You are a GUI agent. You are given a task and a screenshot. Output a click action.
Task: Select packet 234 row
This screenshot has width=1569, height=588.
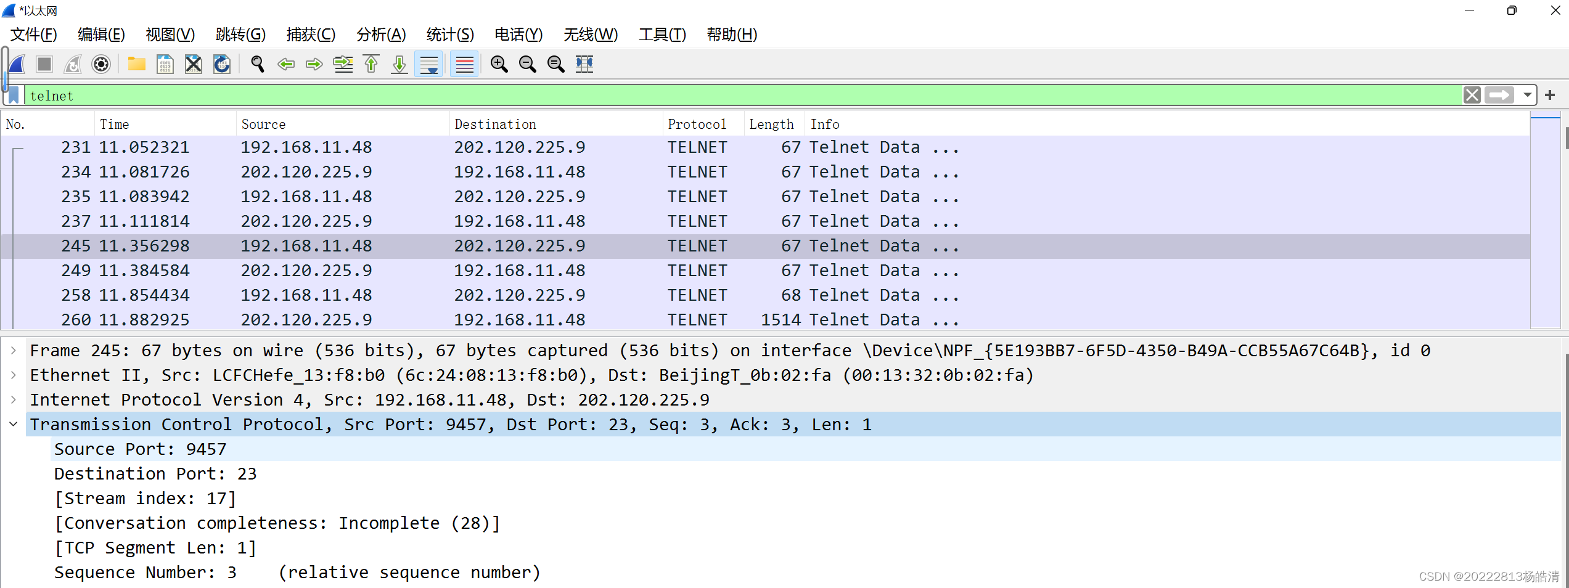(x=765, y=172)
